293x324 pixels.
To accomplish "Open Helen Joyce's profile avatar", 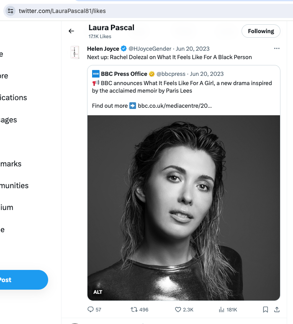I will click(x=75, y=52).
